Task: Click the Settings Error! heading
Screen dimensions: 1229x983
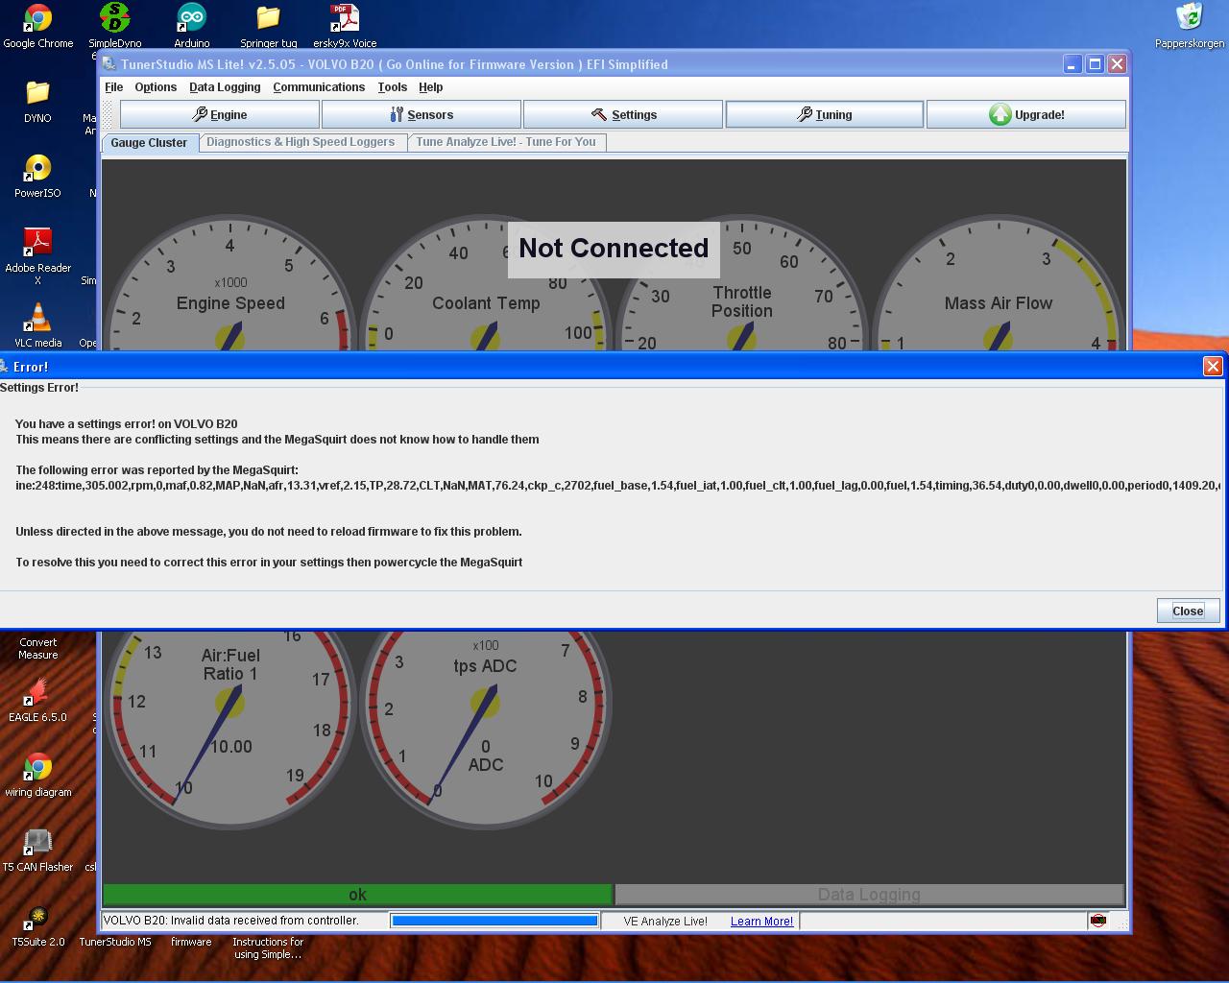Action: point(39,388)
